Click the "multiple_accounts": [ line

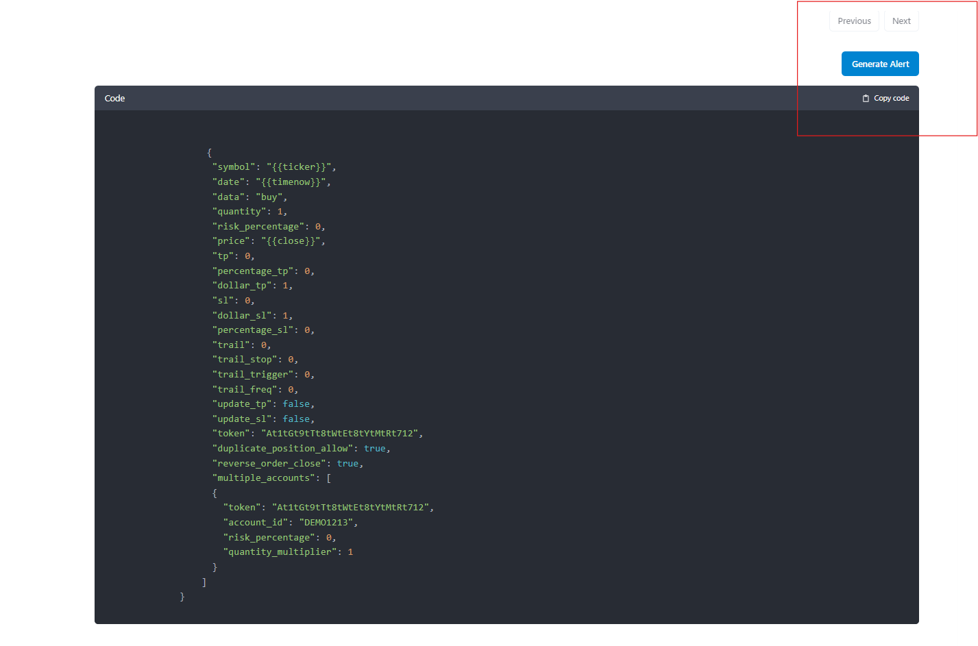point(271,478)
